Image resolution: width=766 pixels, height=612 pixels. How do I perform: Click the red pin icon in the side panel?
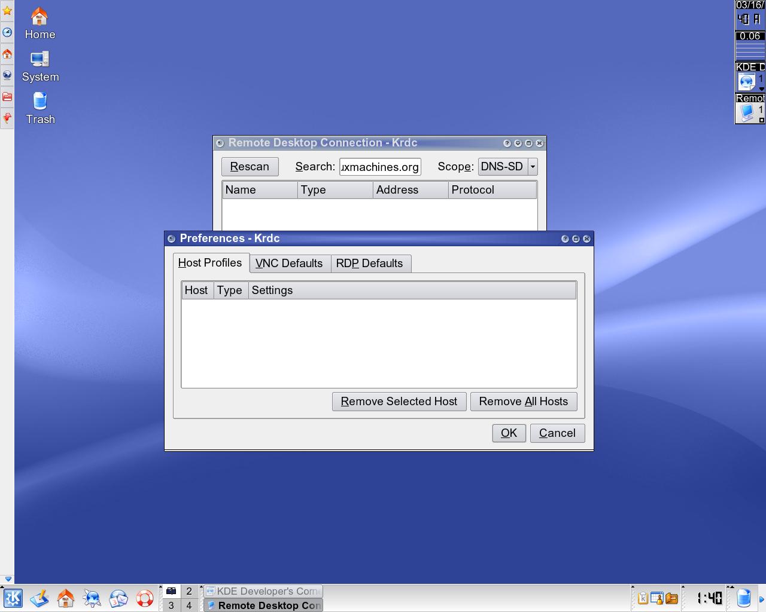tap(7, 118)
